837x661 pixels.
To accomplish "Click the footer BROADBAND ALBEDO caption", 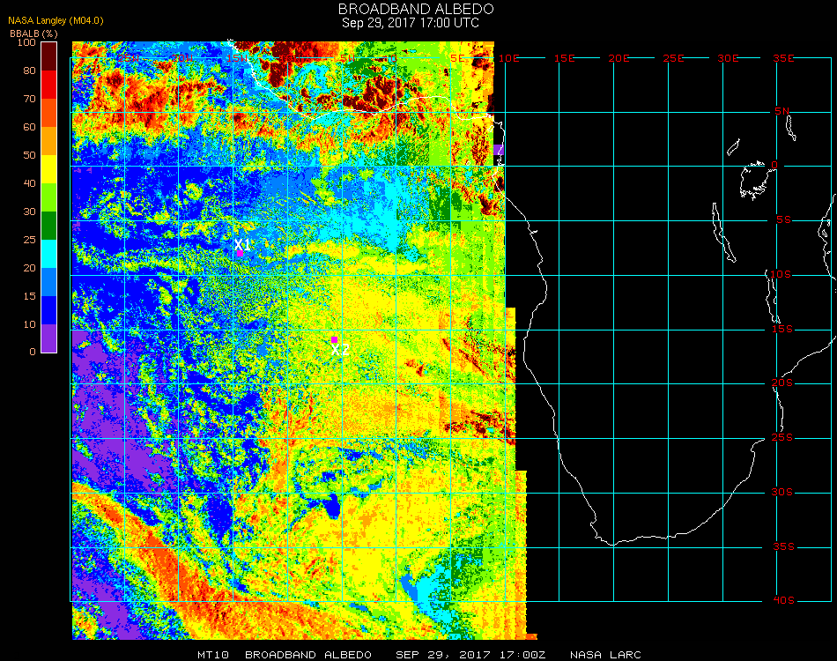I will tap(308, 655).
